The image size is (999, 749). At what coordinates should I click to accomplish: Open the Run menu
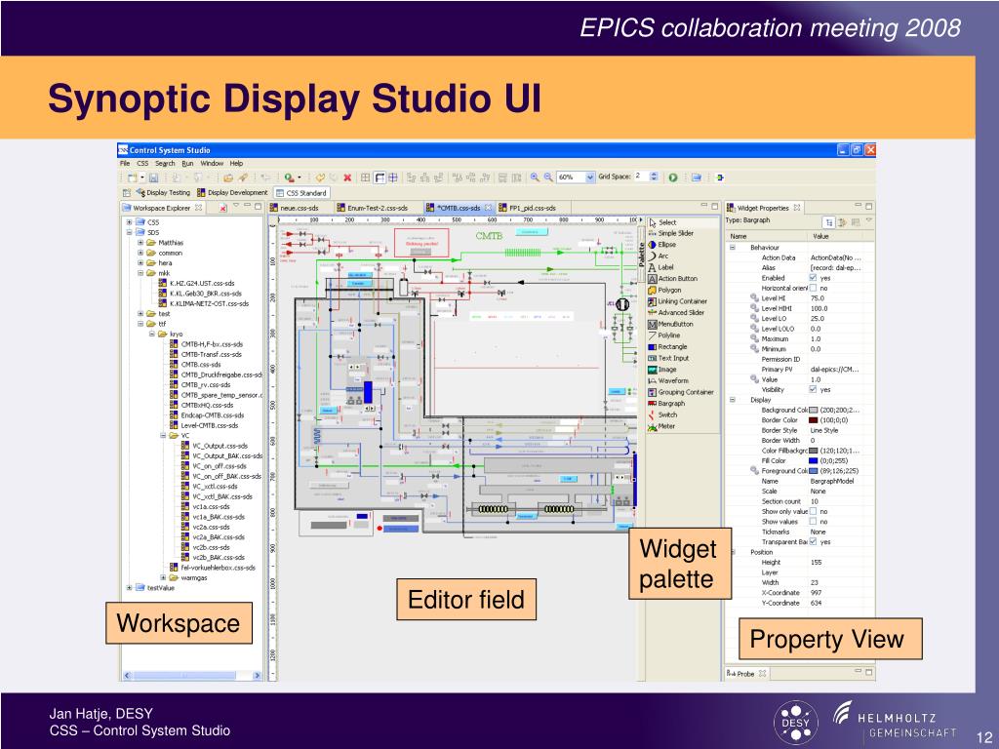187,164
